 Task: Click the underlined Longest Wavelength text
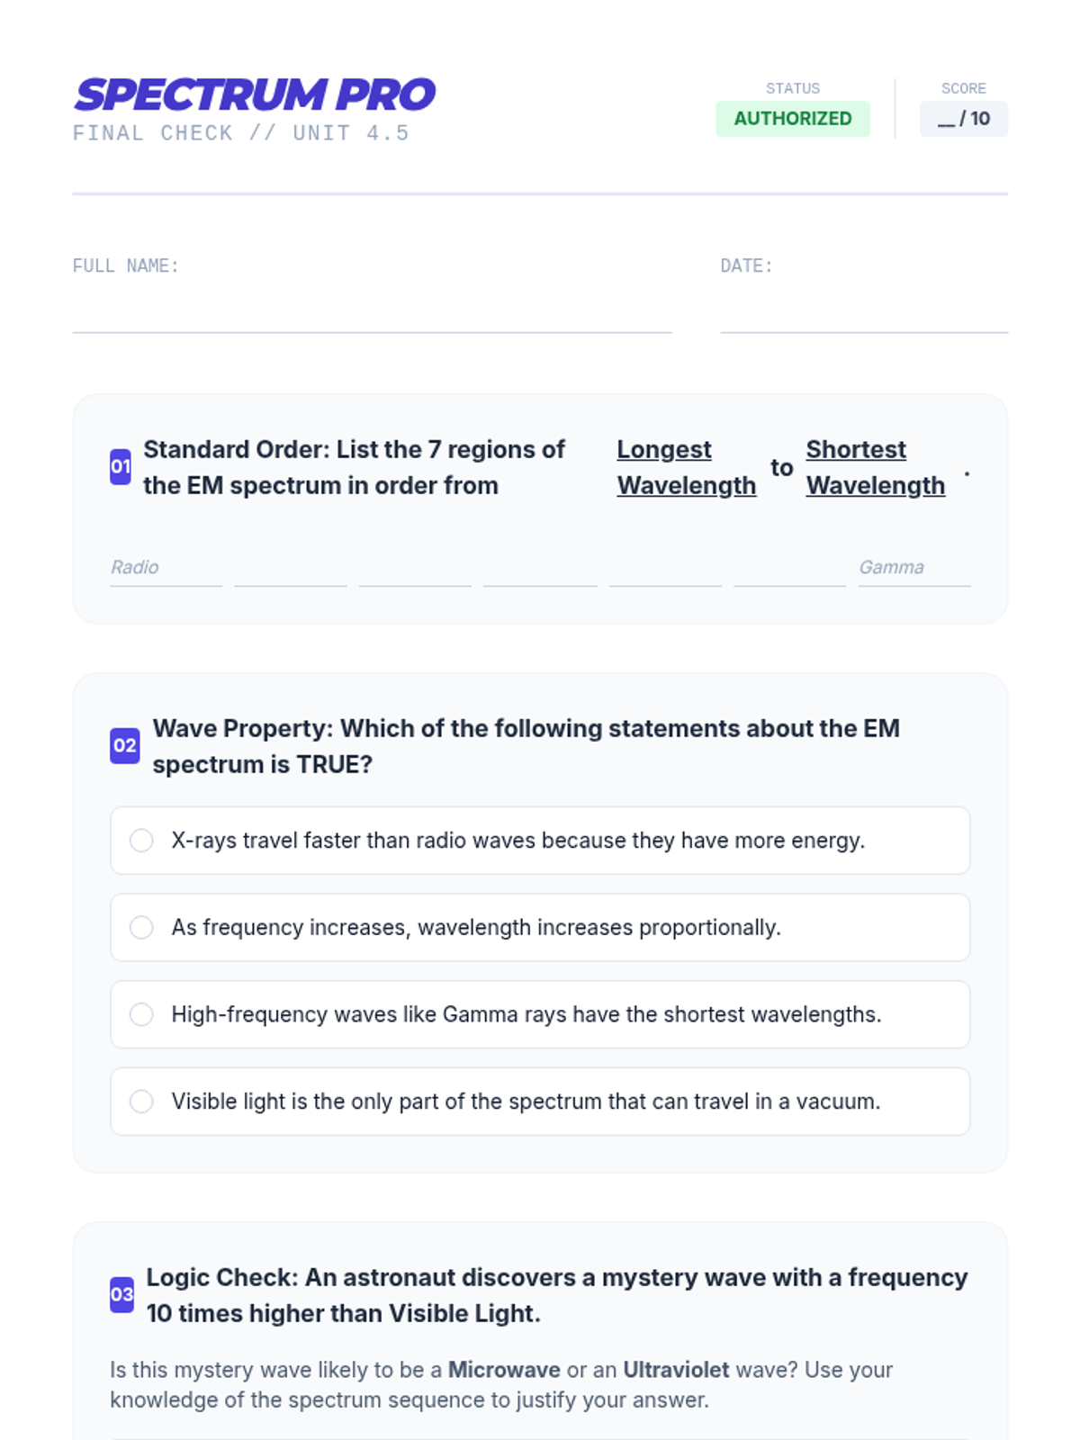[x=687, y=467]
